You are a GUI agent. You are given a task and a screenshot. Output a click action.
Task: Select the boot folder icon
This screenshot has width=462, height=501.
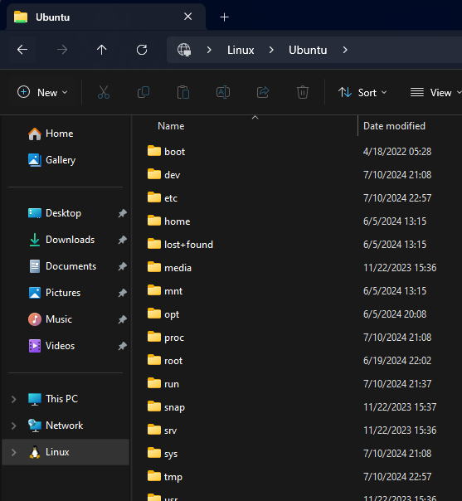click(154, 151)
